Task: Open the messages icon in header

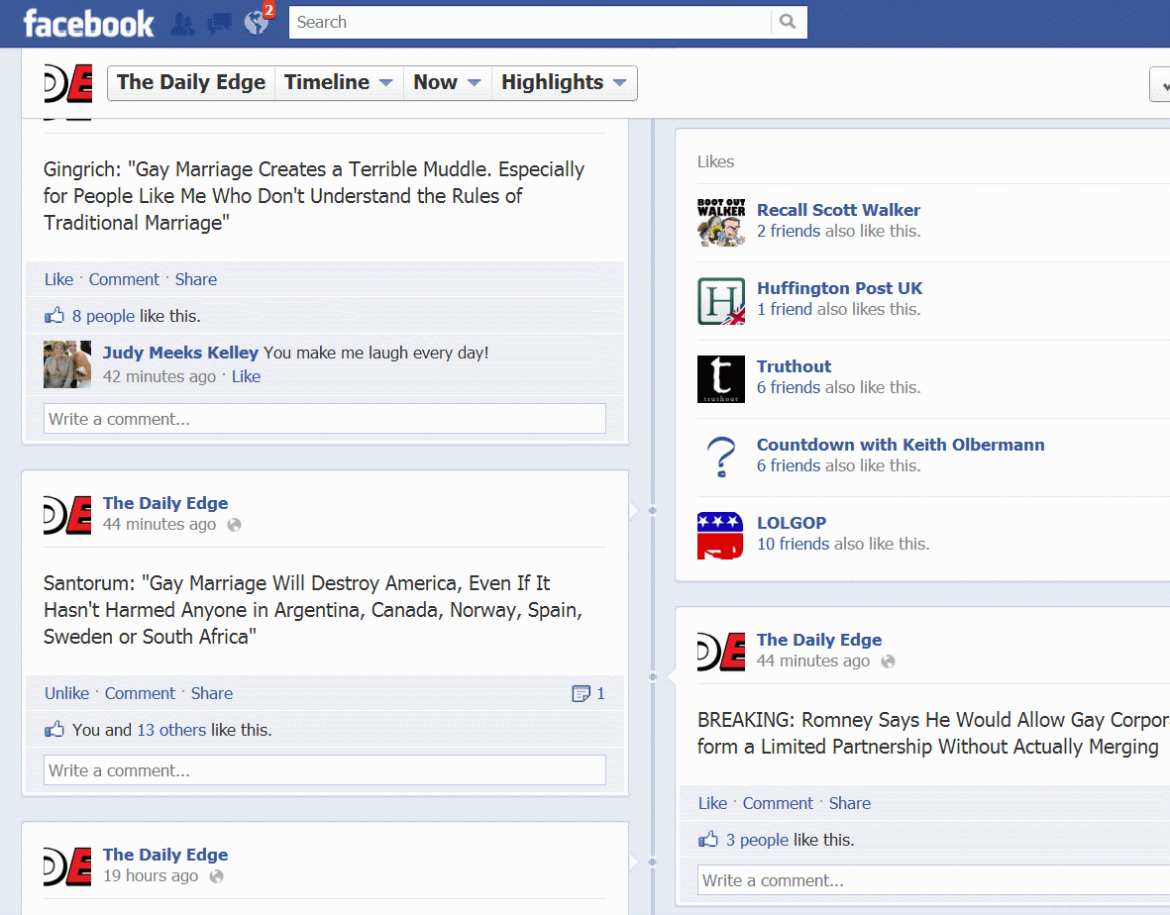Action: pos(219,23)
